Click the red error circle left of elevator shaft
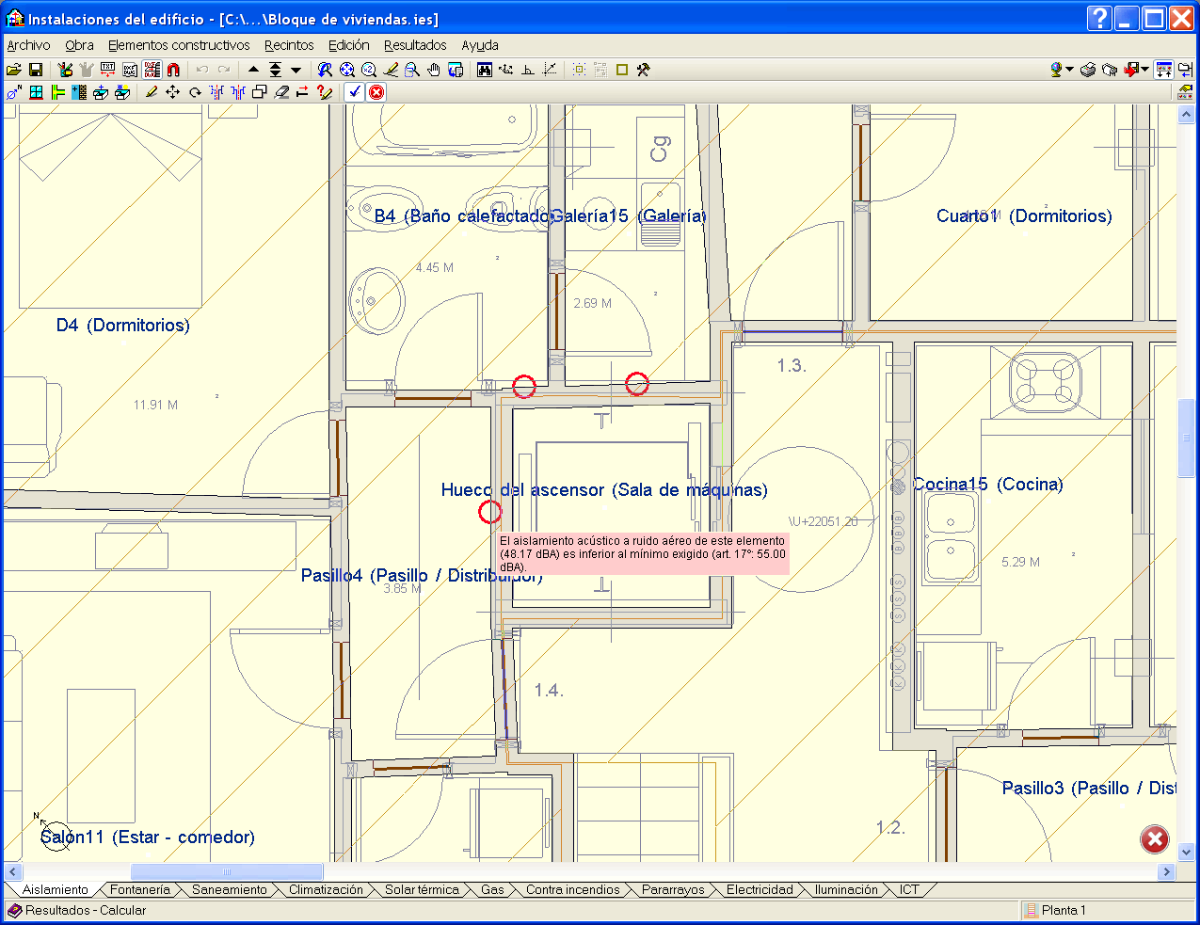 489,512
